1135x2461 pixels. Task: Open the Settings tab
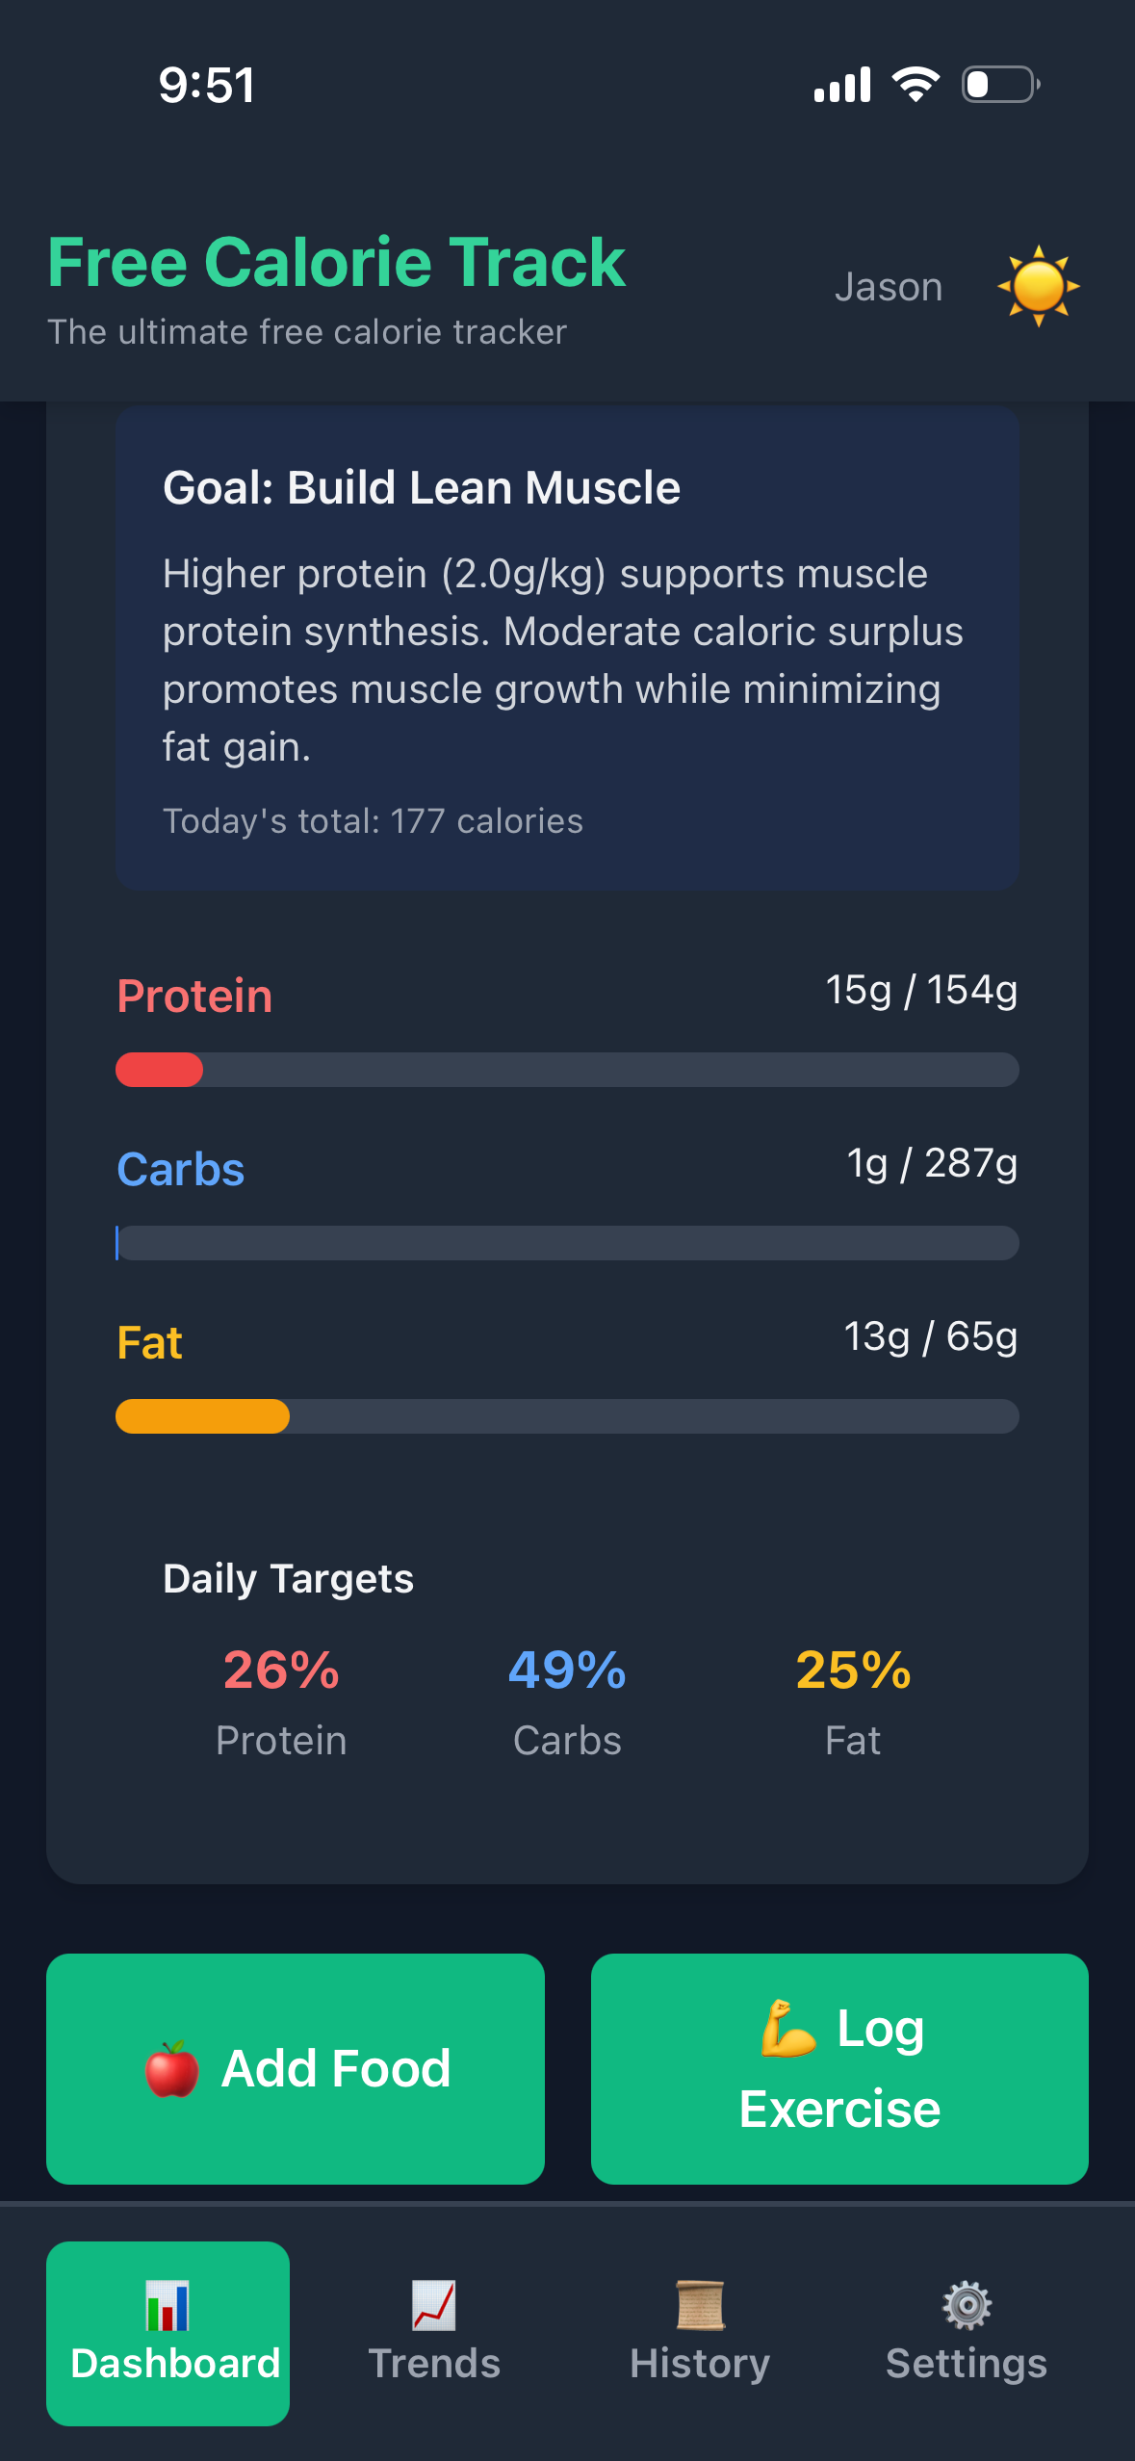coord(965,2359)
